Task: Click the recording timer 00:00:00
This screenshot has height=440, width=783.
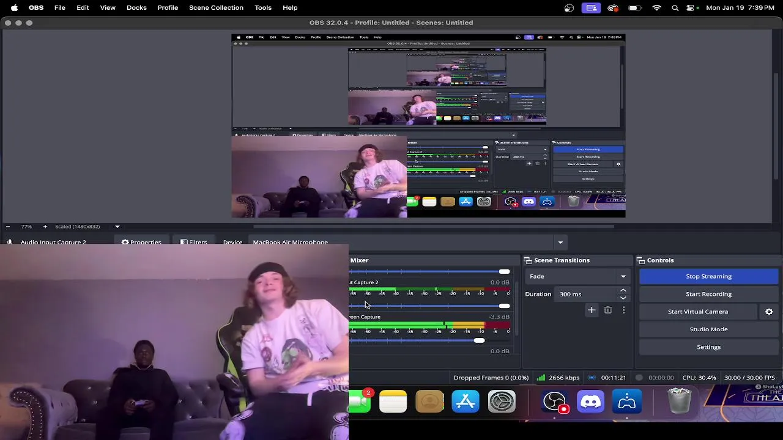Action: point(661,378)
